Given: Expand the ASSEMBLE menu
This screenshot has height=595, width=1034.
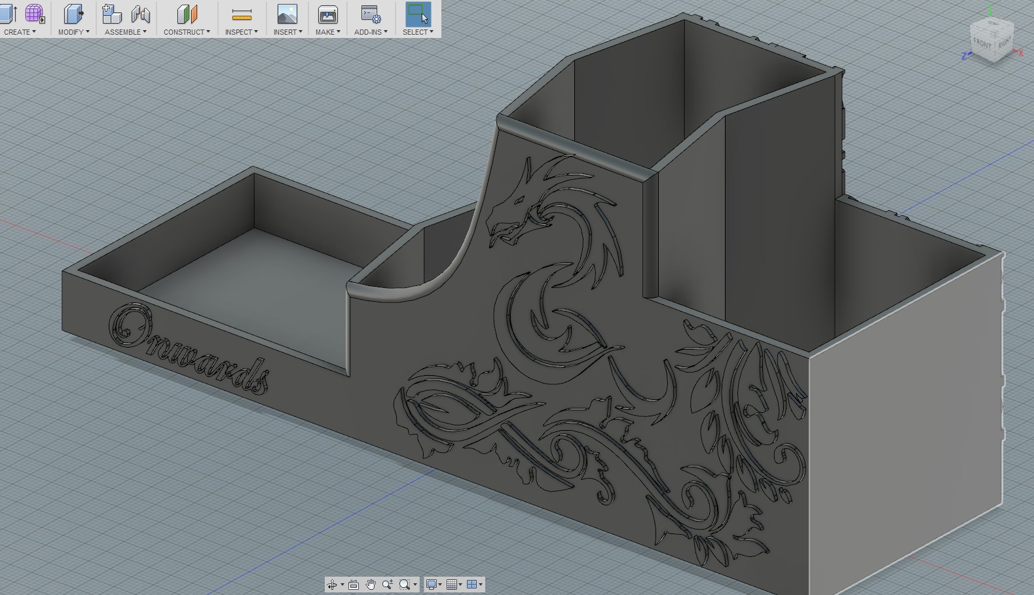Looking at the screenshot, I should point(125,31).
